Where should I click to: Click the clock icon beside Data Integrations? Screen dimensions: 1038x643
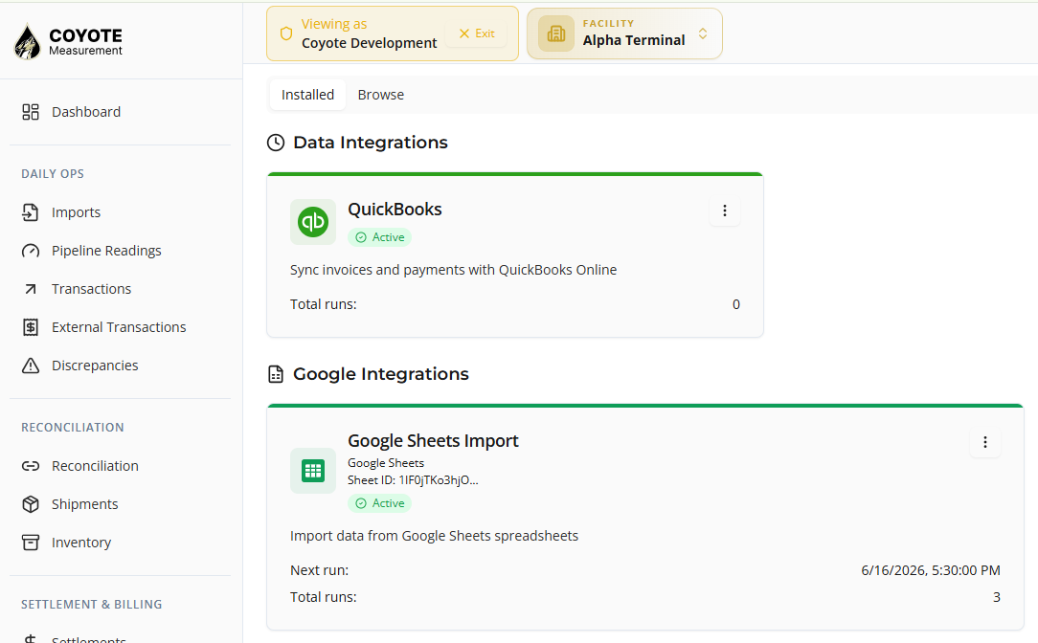276,143
